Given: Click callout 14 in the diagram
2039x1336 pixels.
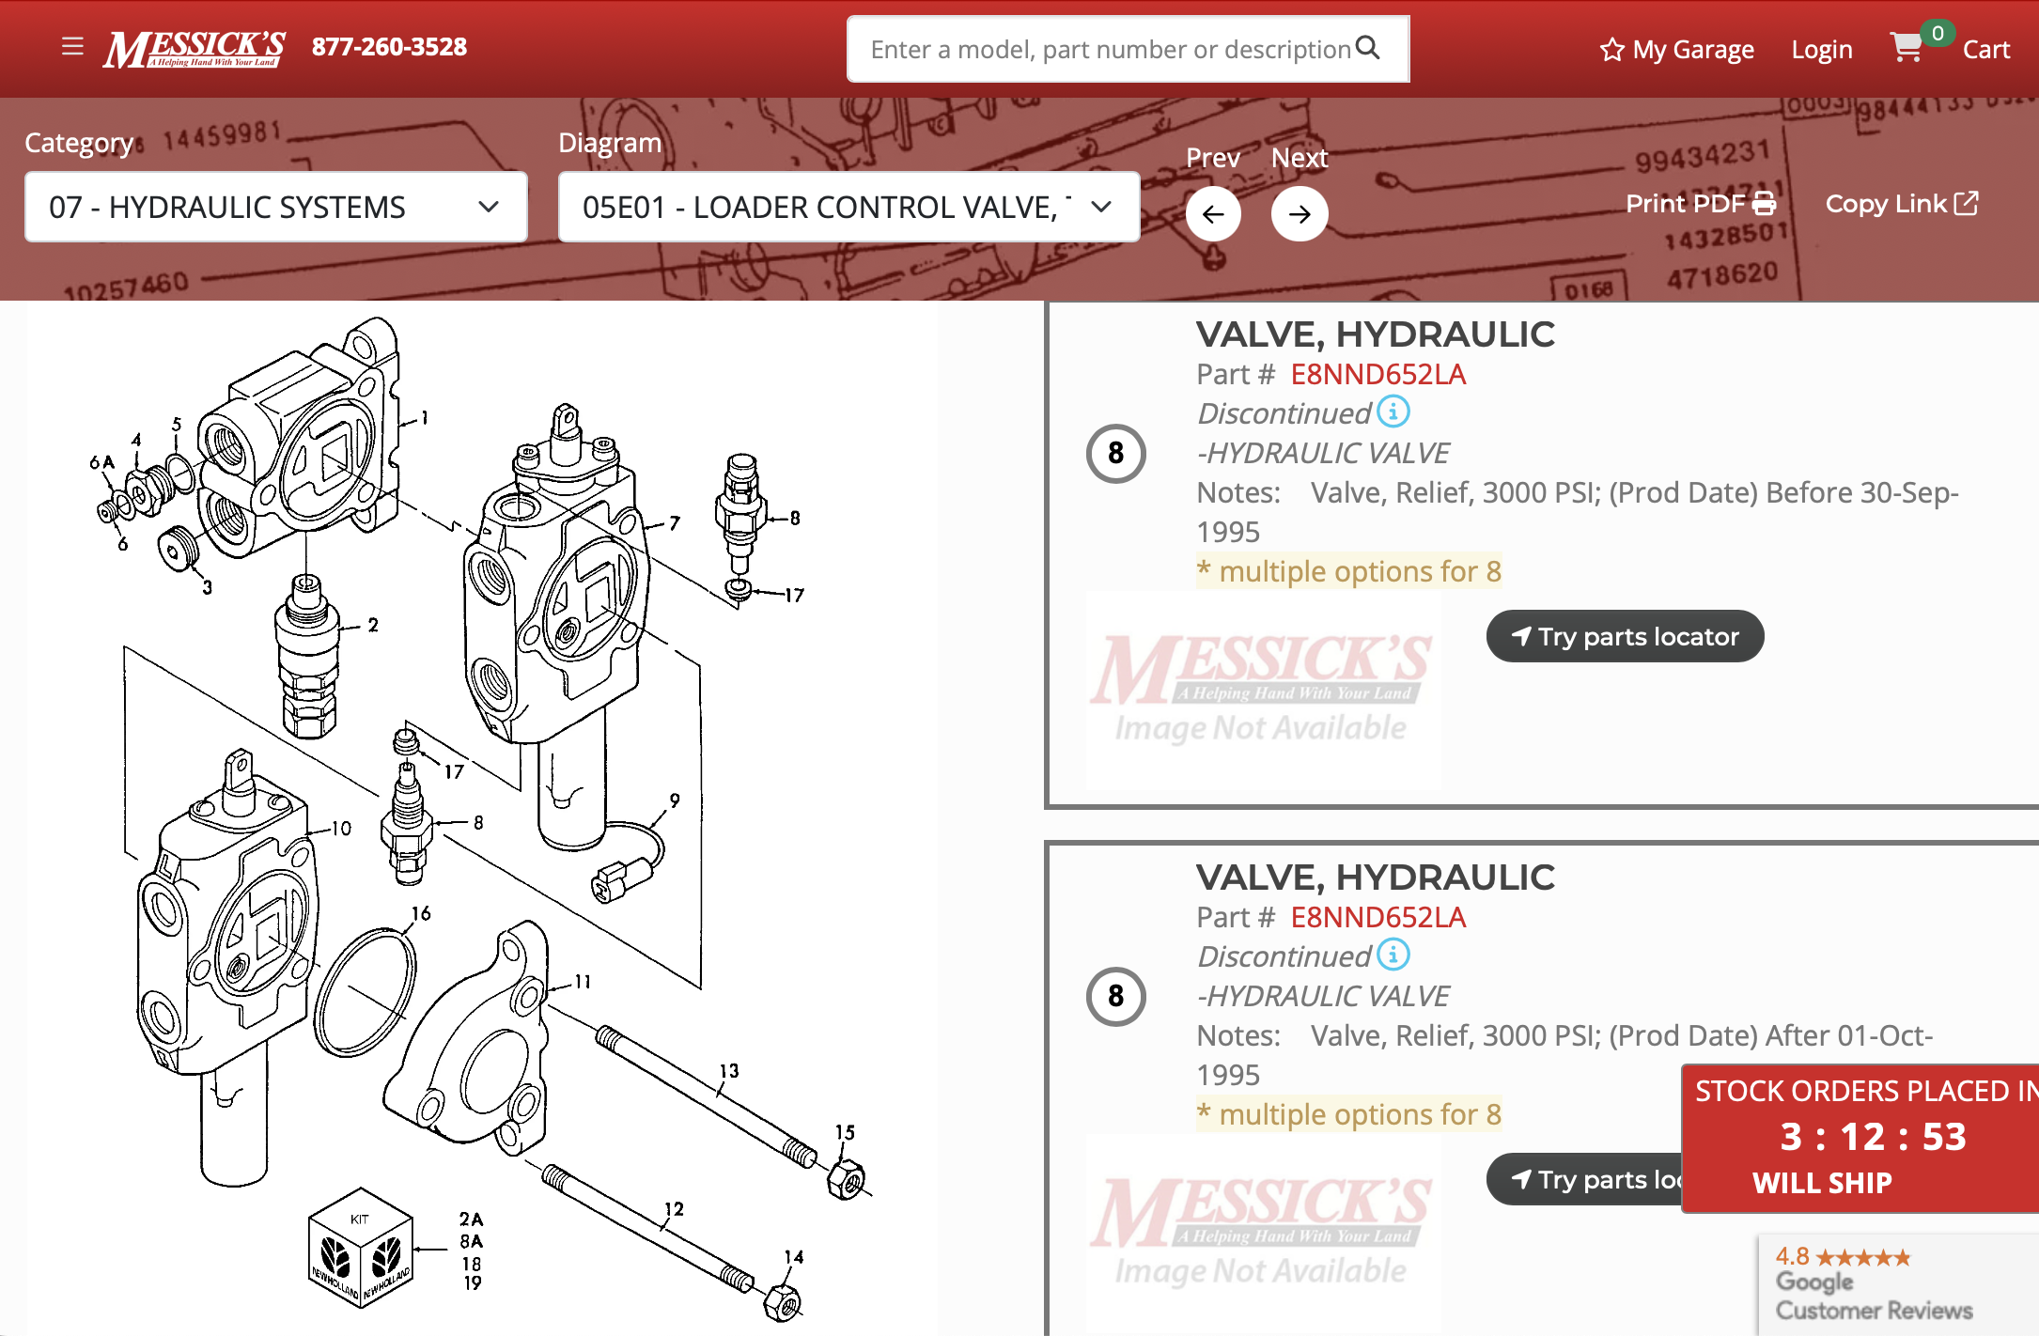Looking at the screenshot, I should pos(794,1257).
